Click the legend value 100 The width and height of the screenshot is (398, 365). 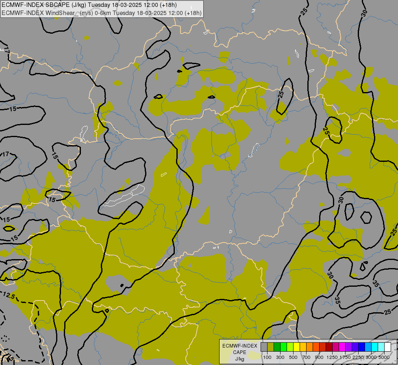point(267,357)
